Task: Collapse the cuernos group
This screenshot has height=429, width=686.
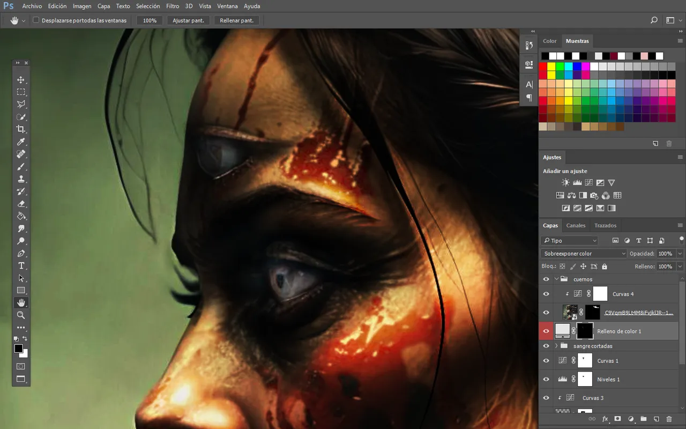Action: click(x=556, y=279)
